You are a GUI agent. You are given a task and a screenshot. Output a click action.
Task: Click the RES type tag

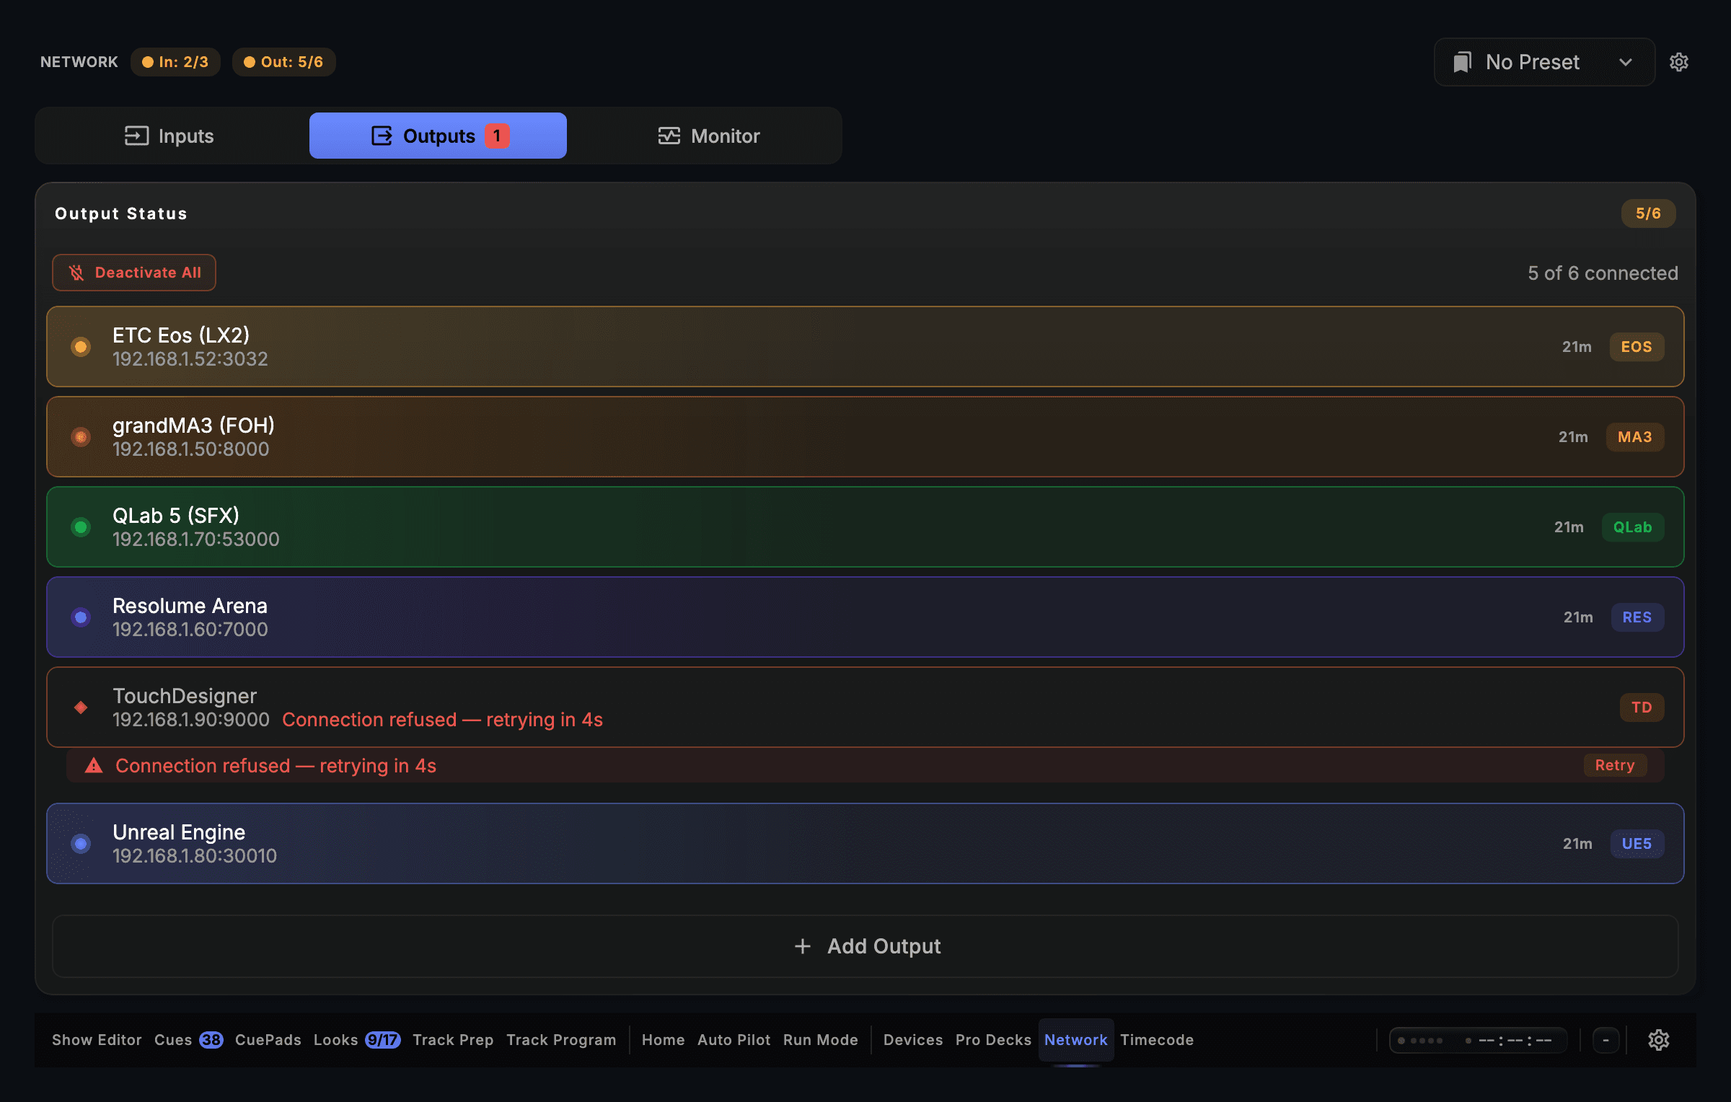(x=1637, y=617)
